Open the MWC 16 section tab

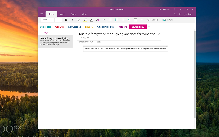point(89,27)
